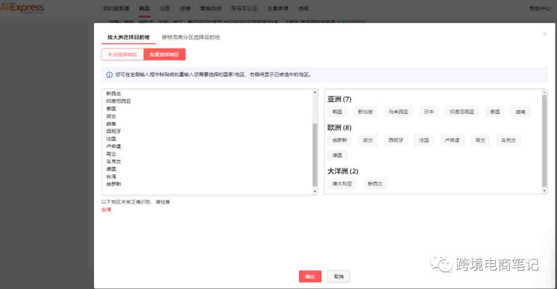Click down arrow of selected regions scrollbar
Image resolution: width=557 pixels, height=289 pixels.
click(x=544, y=191)
